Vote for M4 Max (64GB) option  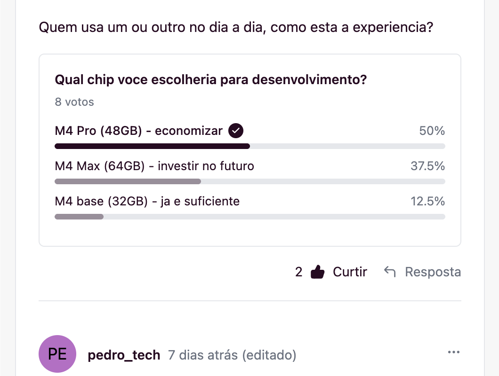(x=154, y=166)
